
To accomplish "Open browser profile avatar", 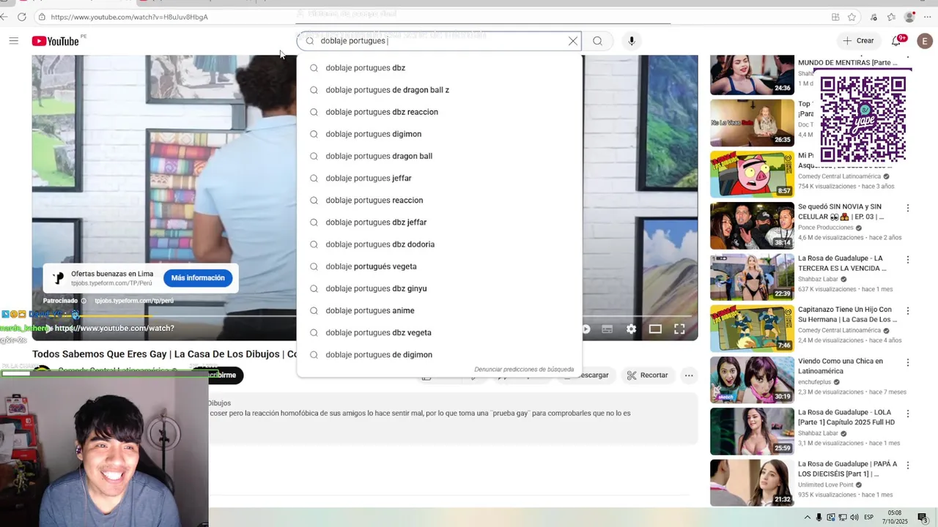I will coord(909,17).
